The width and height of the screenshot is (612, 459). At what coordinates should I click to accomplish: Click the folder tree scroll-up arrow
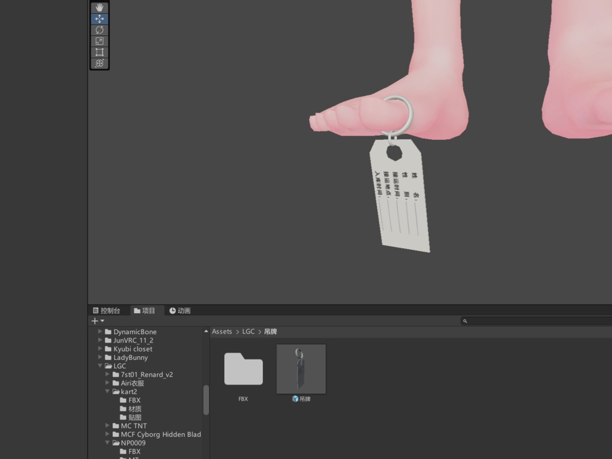(x=206, y=331)
